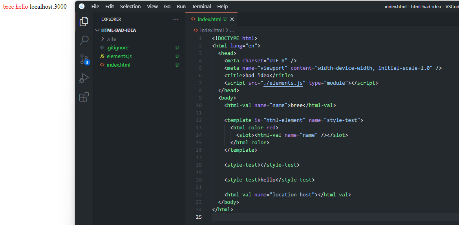Click the breadcrumb ellipsis after index.html
Screen dimensions: 459x225
pyautogui.click(x=232, y=31)
